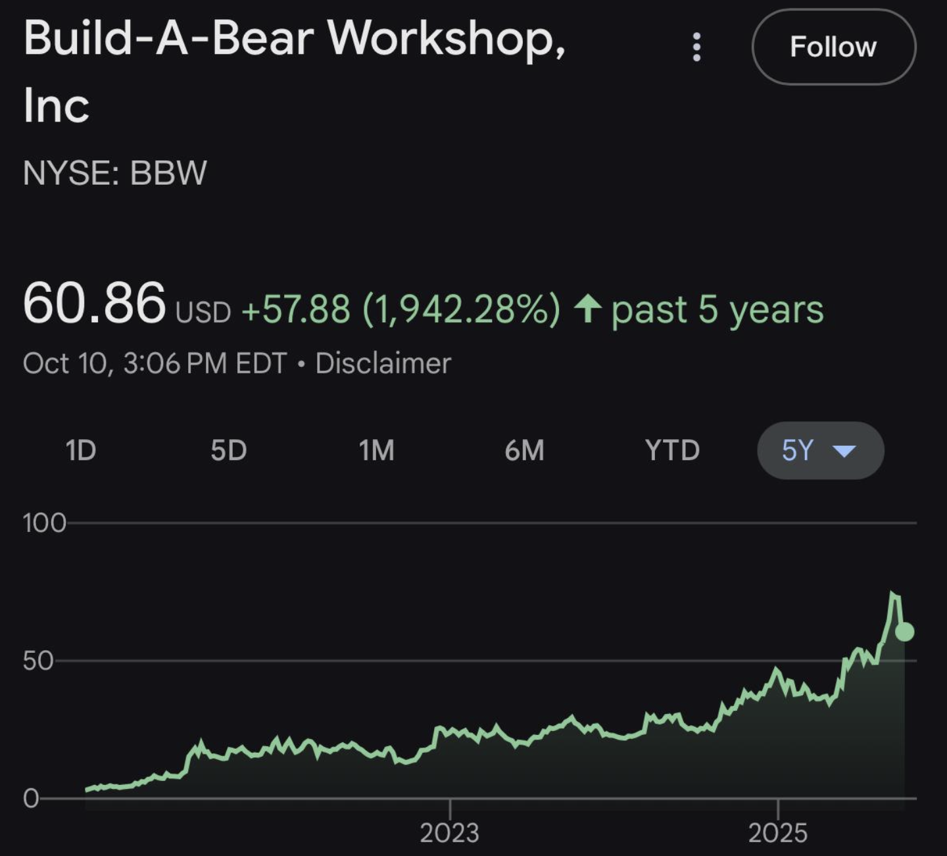This screenshot has height=856, width=947.
Task: Show the 1M price chart
Action: [376, 451]
